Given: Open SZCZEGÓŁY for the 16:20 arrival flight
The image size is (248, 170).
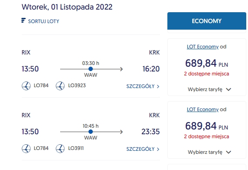Looking at the screenshot, I should [x=143, y=86].
